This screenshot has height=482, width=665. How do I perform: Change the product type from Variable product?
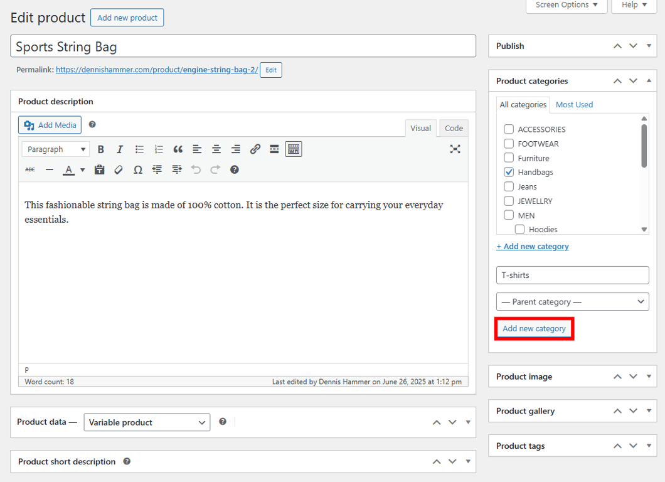[147, 422]
